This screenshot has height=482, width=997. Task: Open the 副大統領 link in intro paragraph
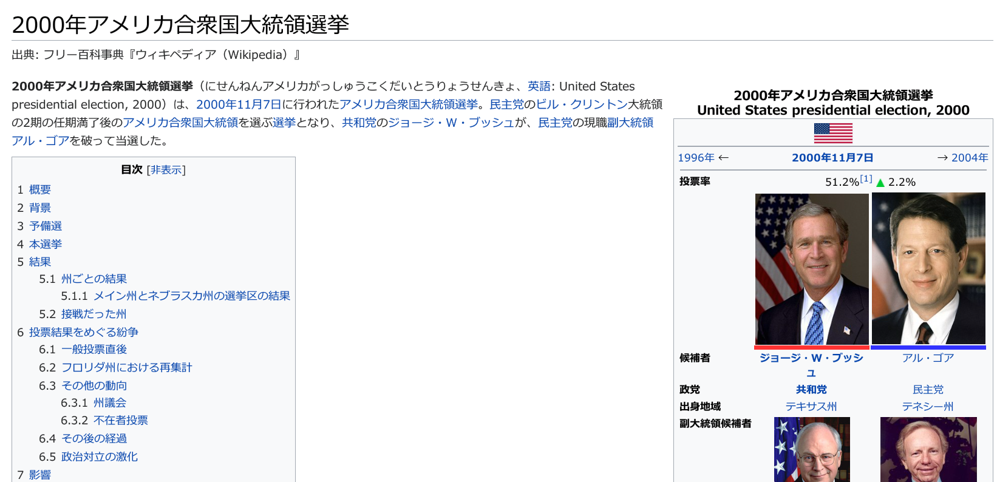tap(630, 123)
